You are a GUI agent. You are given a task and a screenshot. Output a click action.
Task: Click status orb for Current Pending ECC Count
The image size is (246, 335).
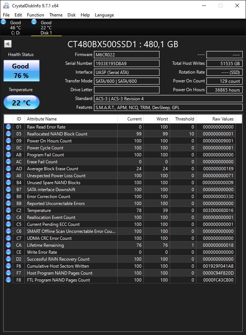coord(8,224)
